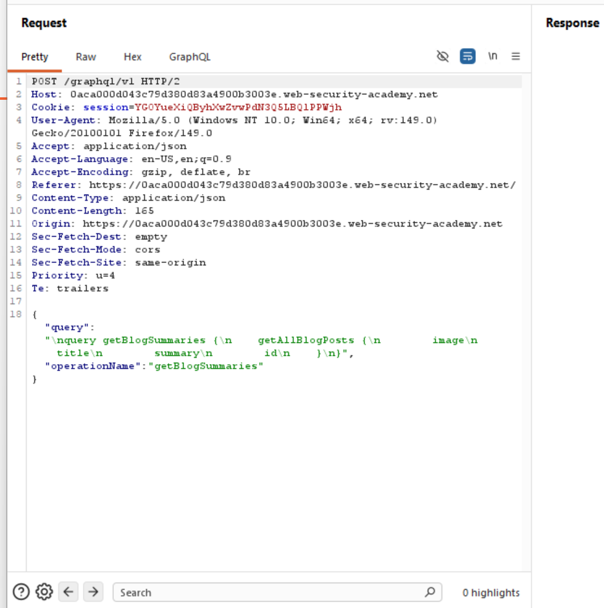
Task: Open the help question mark icon
Action: [21, 592]
